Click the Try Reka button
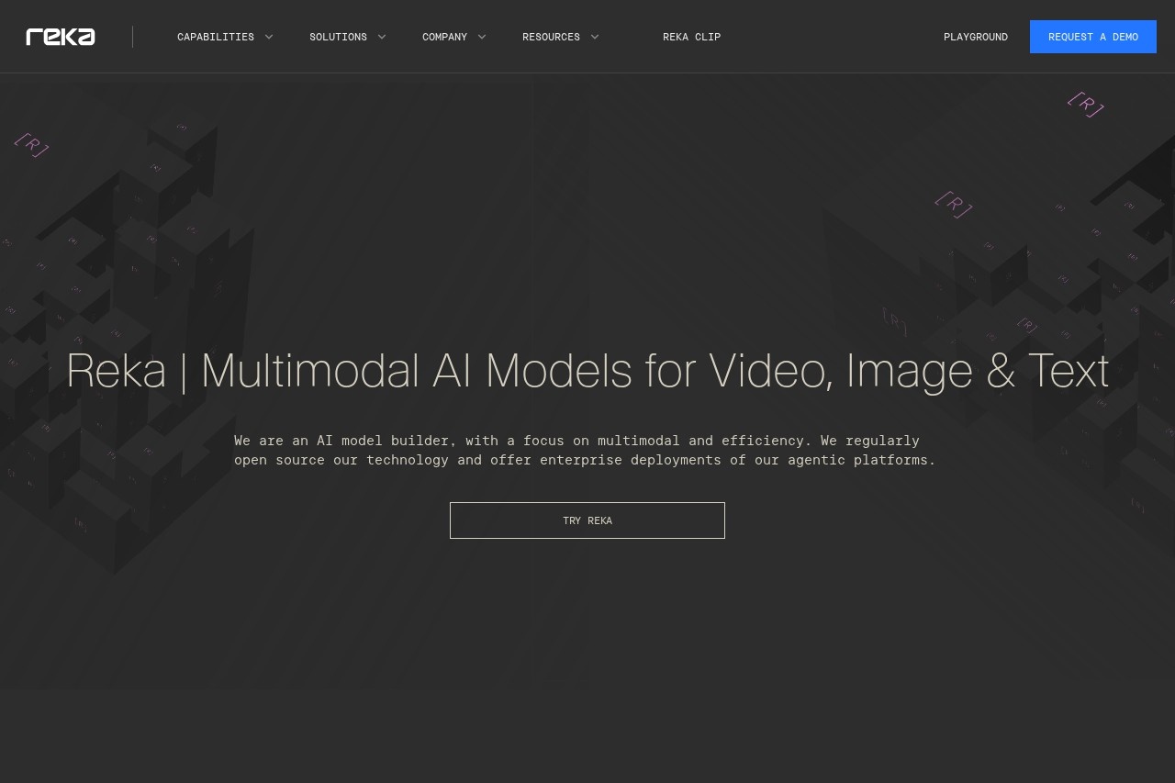 coord(587,520)
